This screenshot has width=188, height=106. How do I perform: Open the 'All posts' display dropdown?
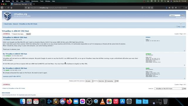coord(89,81)
